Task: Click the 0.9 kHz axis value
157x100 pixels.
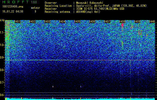Action: pyautogui.click(x=2, y=57)
